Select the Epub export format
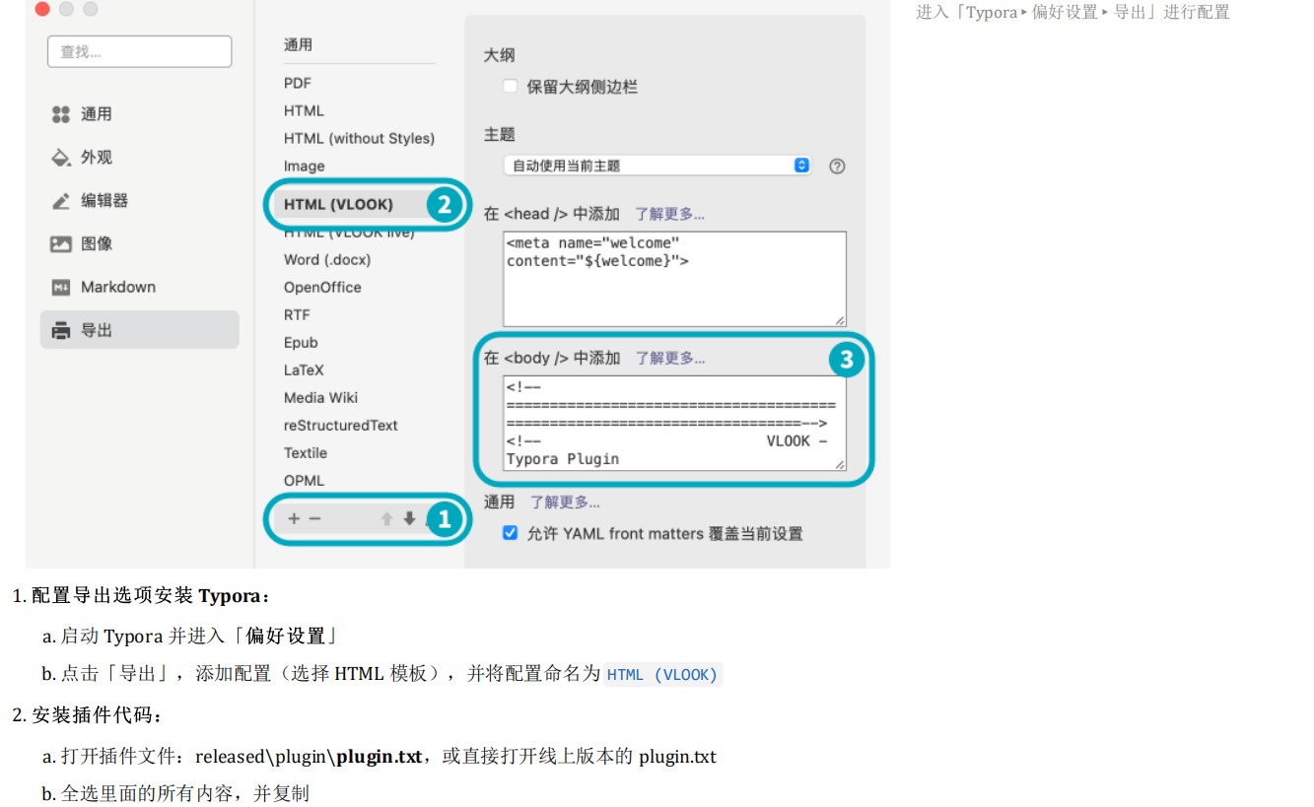 tap(301, 342)
